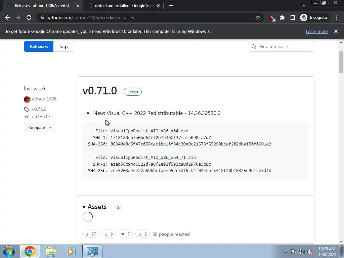View site info via the lock icon
This screenshot has width=344, height=258.
click(x=42, y=17)
